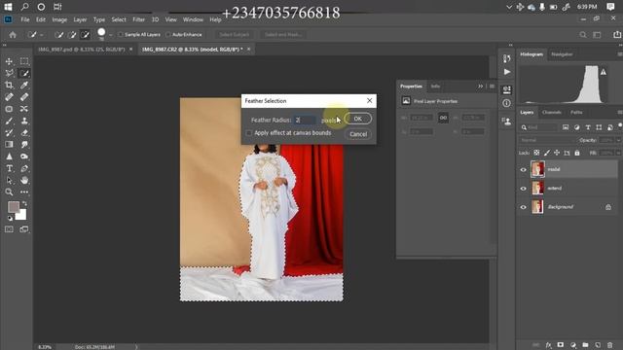Viewport: 623px width, 350px height.
Task: Expand hidden system tray icons chevron
Action: (509, 7)
